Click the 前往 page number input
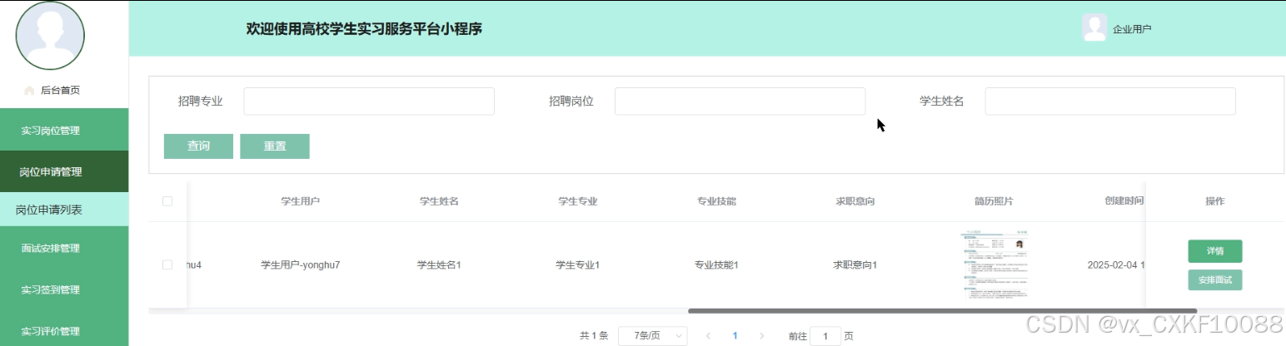The width and height of the screenshot is (1286, 346). point(825,336)
